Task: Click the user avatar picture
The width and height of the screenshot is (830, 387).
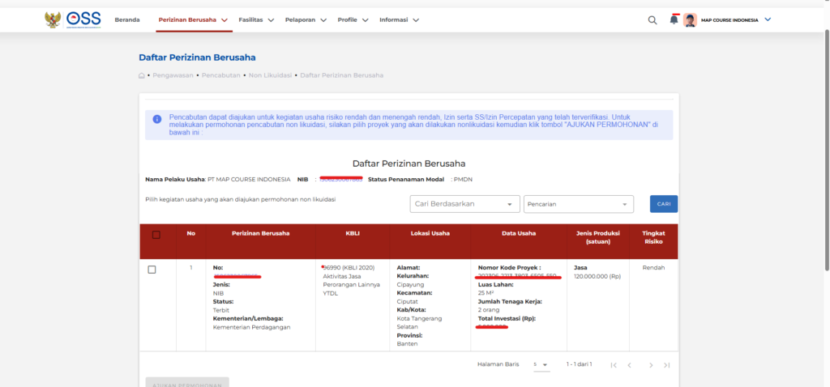Action: (x=690, y=20)
